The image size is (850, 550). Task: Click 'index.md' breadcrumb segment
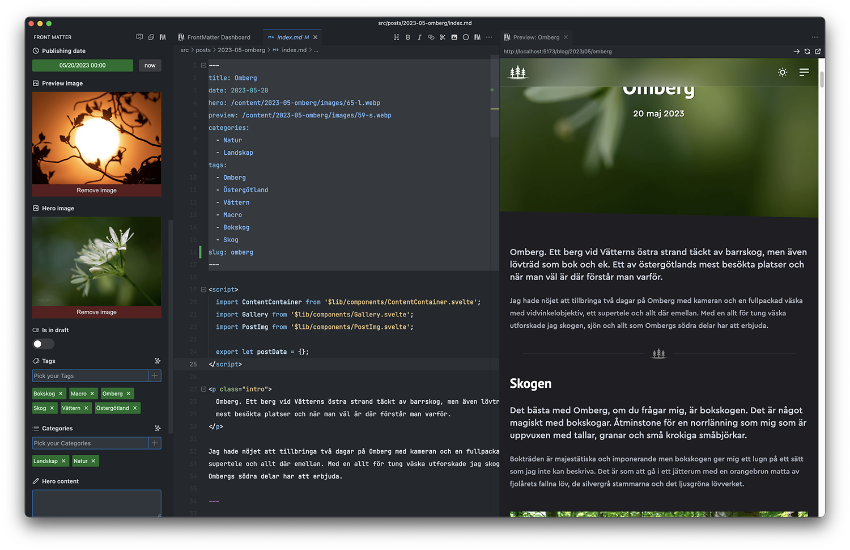[x=294, y=50]
